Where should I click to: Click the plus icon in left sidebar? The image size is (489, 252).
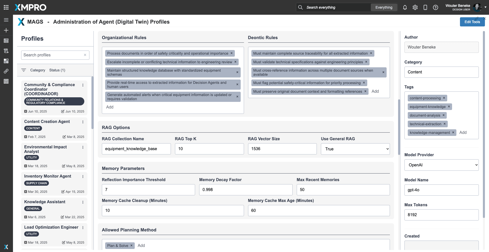pyautogui.click(x=6, y=30)
